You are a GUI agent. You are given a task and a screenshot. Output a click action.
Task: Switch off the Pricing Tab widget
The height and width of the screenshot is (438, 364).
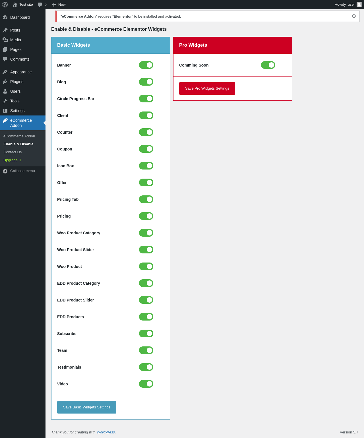[x=146, y=199]
